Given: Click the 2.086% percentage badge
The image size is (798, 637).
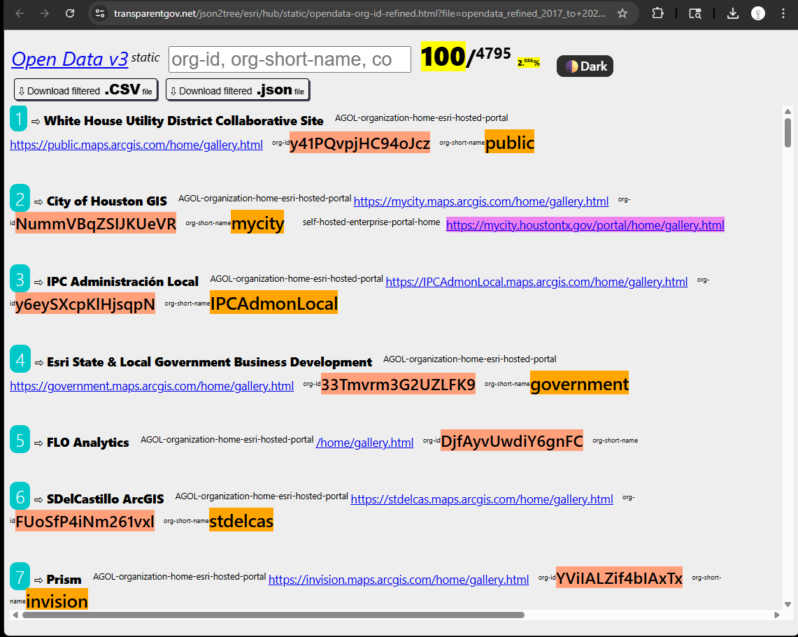Looking at the screenshot, I should pyautogui.click(x=529, y=62).
